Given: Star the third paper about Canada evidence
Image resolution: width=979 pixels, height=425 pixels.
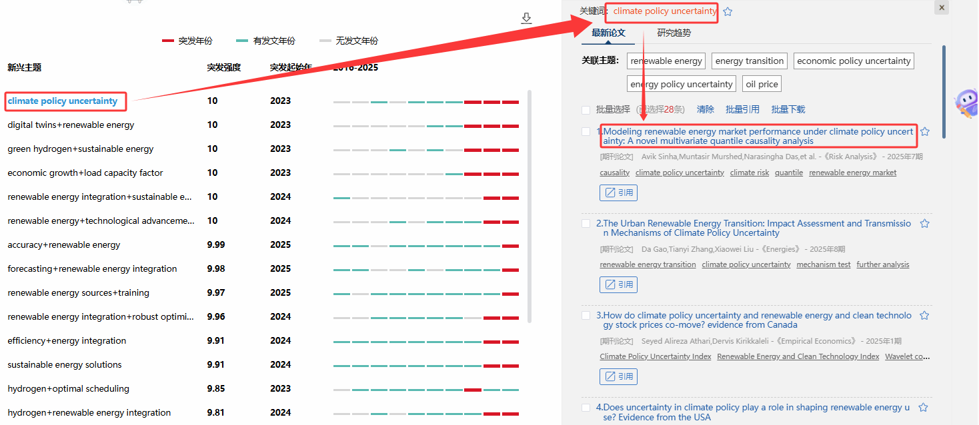Looking at the screenshot, I should [x=924, y=316].
